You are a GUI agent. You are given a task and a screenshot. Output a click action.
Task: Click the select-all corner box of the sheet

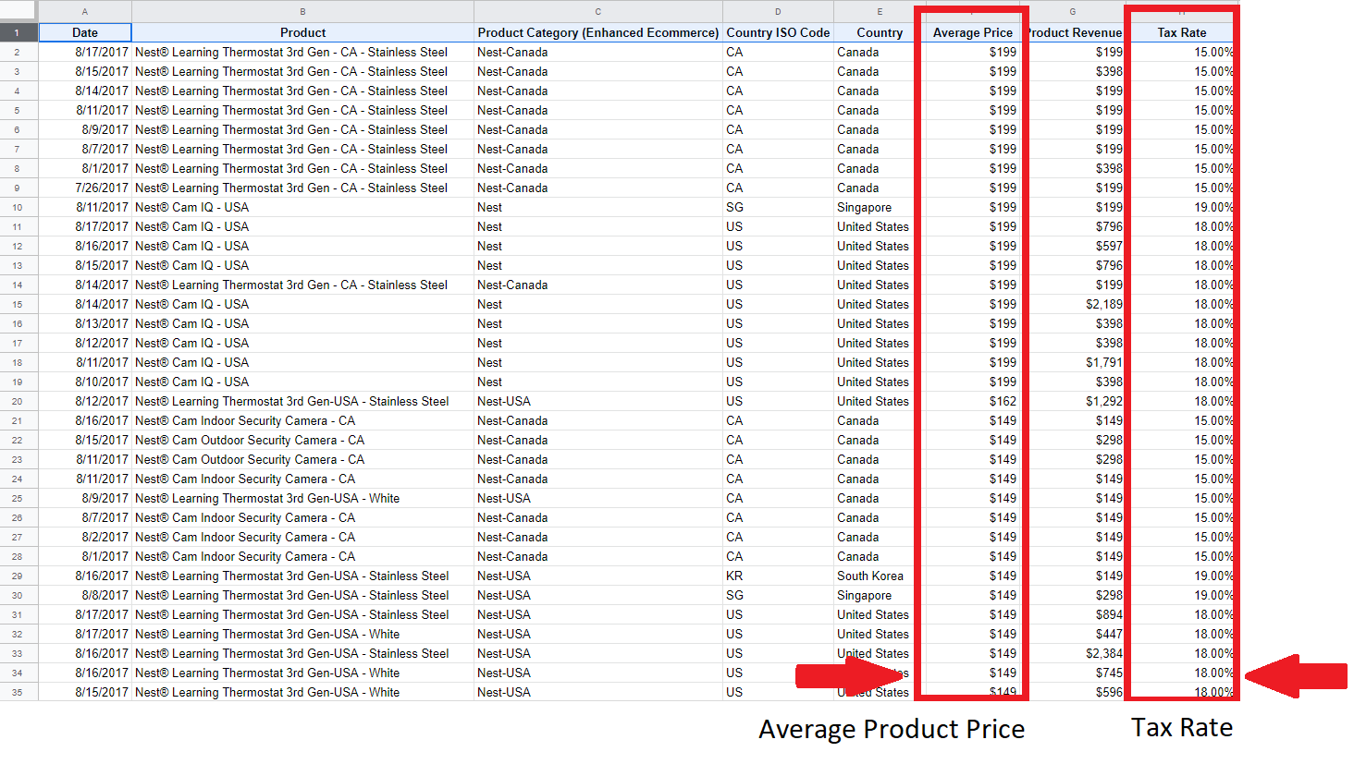[x=18, y=11]
